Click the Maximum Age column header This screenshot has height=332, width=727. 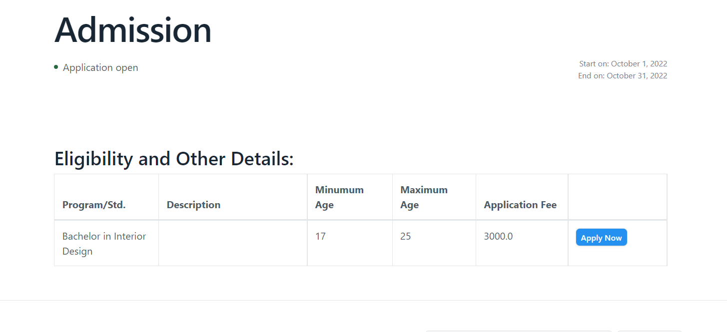(x=424, y=197)
